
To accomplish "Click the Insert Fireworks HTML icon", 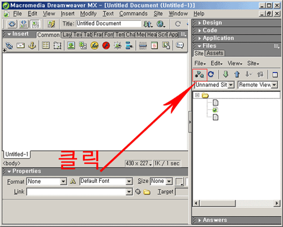I will [x=95, y=45].
